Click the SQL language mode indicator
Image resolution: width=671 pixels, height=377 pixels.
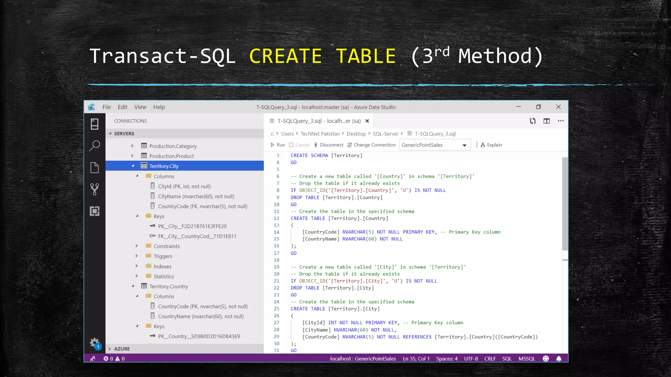pos(507,359)
